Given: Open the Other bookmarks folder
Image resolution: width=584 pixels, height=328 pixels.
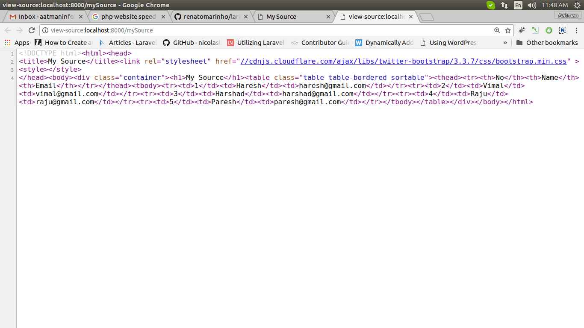Looking at the screenshot, I should tap(547, 43).
